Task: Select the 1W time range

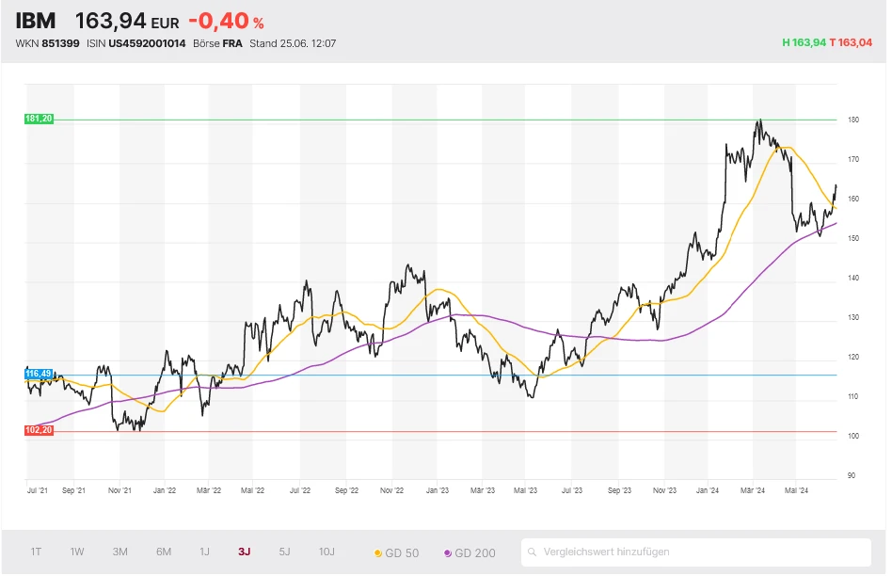Action: click(77, 552)
